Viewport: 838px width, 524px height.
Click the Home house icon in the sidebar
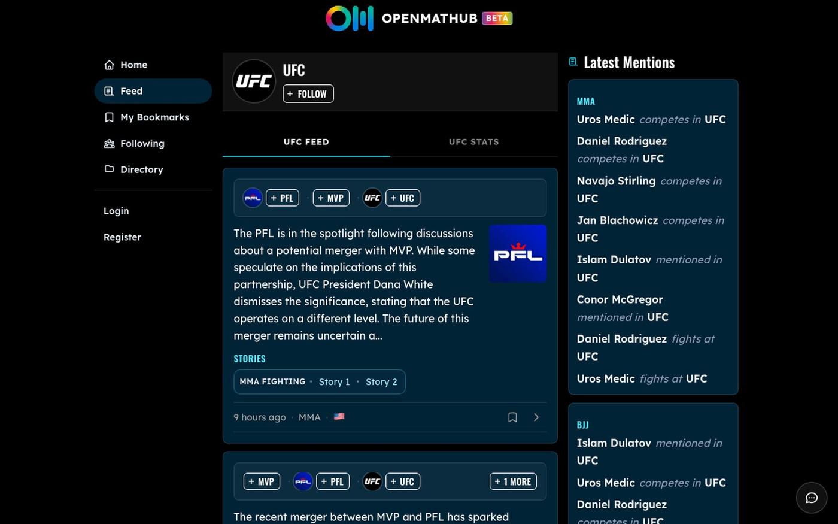pos(109,65)
